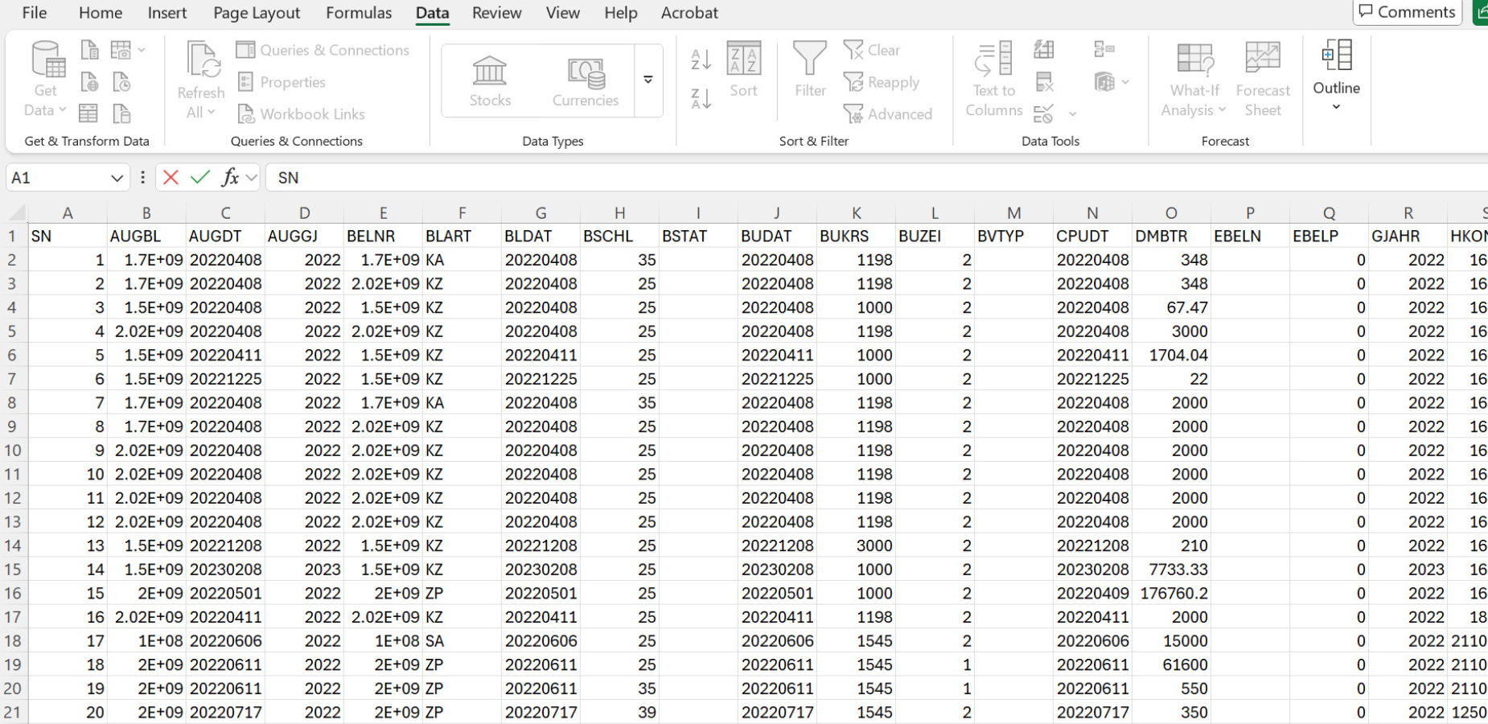Go to the Page Layout tab
The height and width of the screenshot is (724, 1488).
pos(257,13)
